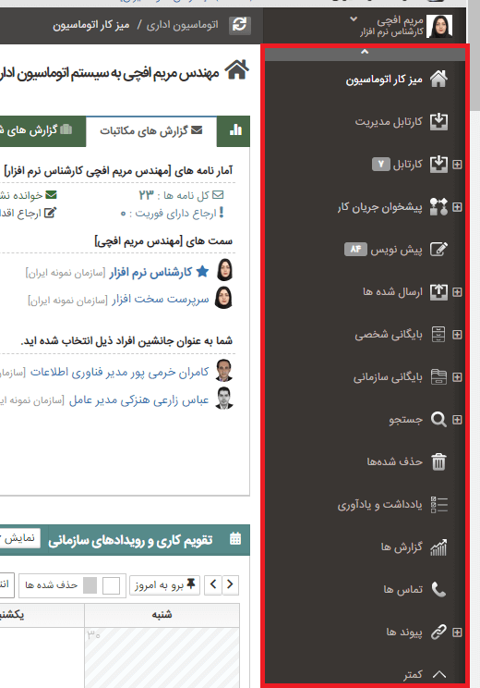
Task: Click the bar chart tab icon
Action: pos(235,129)
